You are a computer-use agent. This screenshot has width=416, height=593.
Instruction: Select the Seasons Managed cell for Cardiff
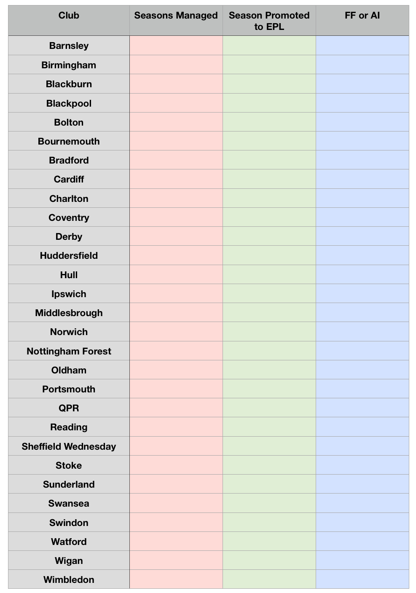coord(176,179)
